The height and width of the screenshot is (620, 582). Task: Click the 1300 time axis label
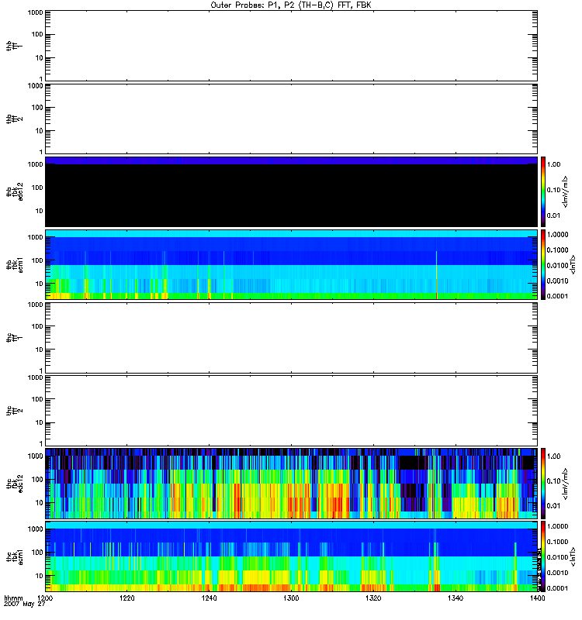[290, 599]
